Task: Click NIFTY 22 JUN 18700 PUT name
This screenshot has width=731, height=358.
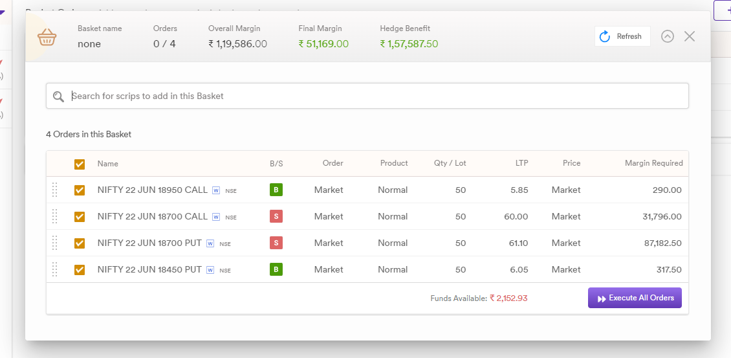Action: point(149,243)
